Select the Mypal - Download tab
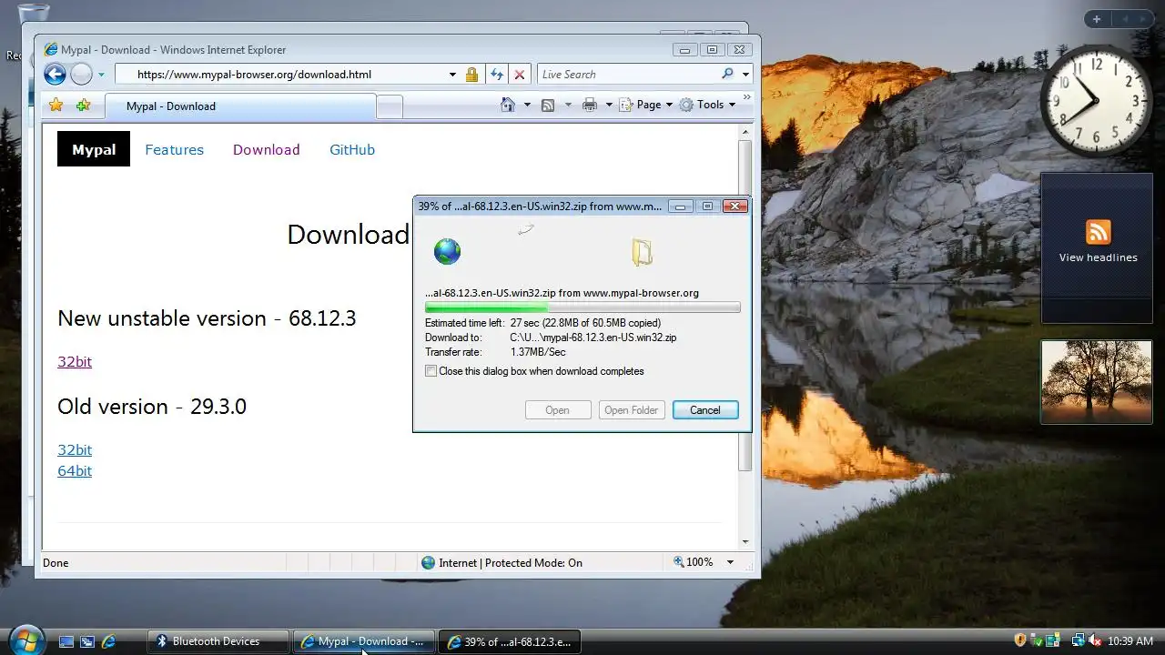This screenshot has width=1165, height=655. click(x=240, y=106)
